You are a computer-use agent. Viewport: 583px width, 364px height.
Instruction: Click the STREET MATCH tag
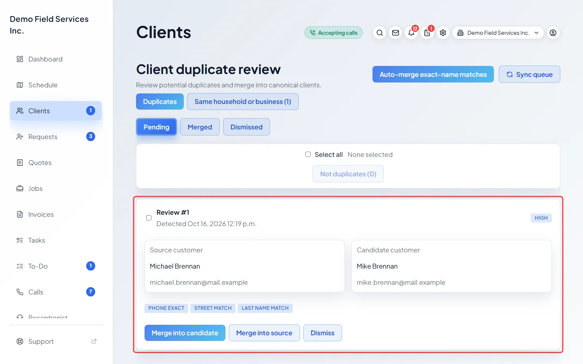point(213,308)
